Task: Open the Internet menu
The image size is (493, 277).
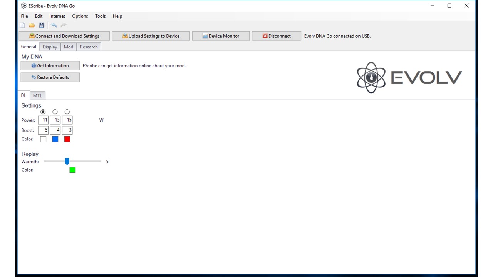Action: point(57,16)
